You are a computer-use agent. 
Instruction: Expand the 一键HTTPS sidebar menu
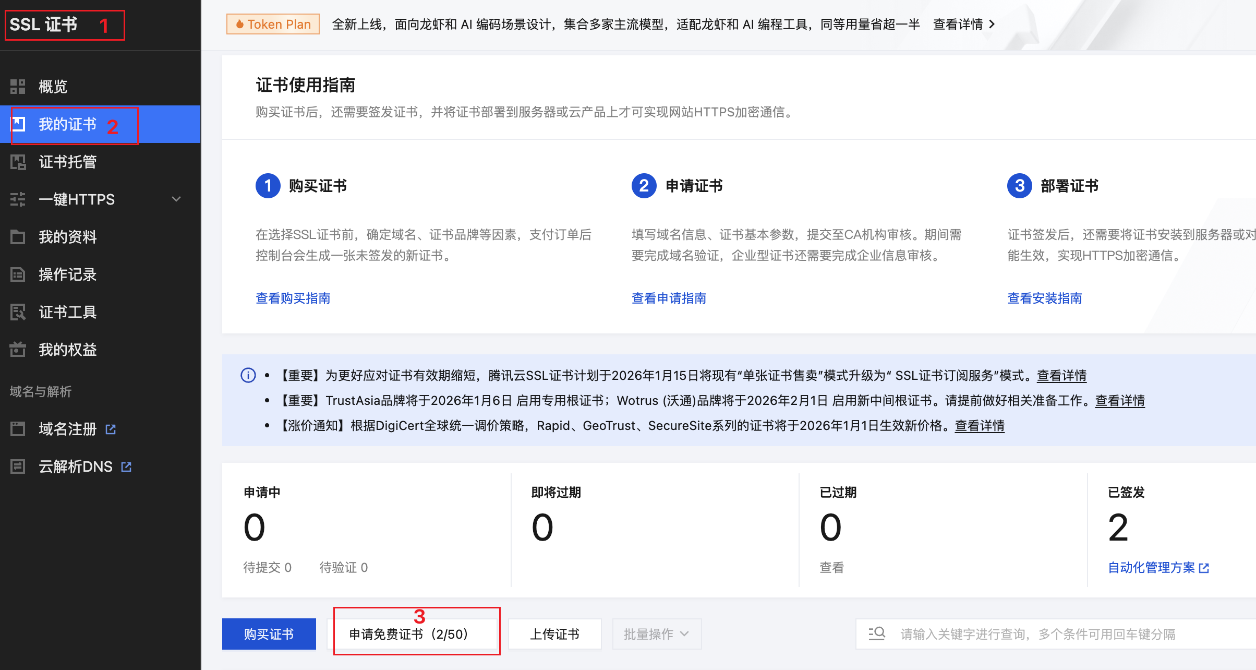pos(176,199)
